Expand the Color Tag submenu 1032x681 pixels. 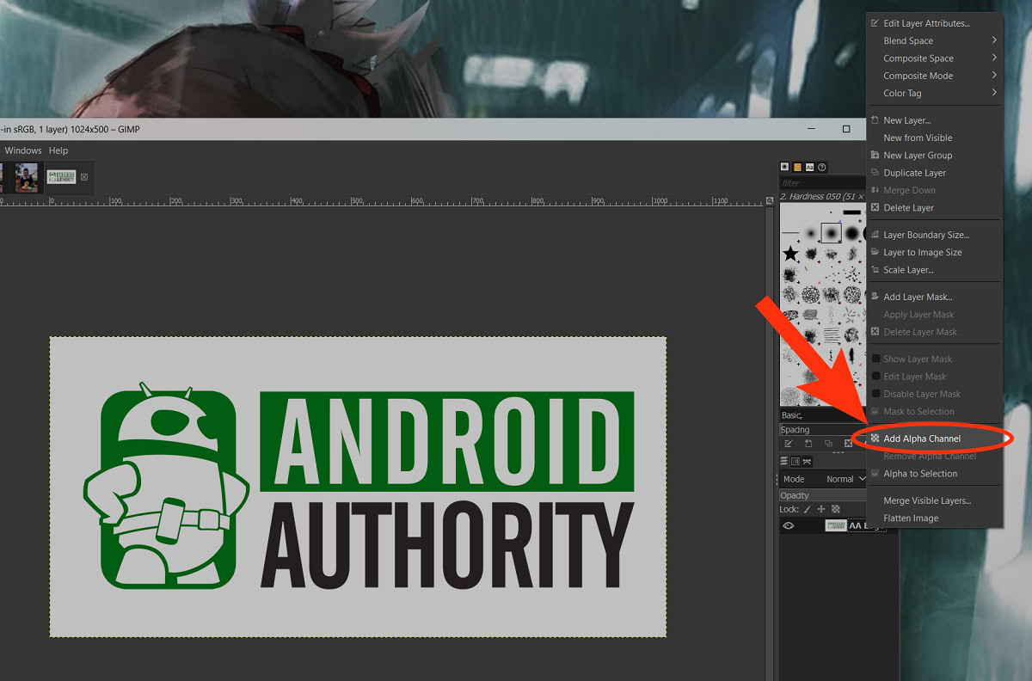937,93
